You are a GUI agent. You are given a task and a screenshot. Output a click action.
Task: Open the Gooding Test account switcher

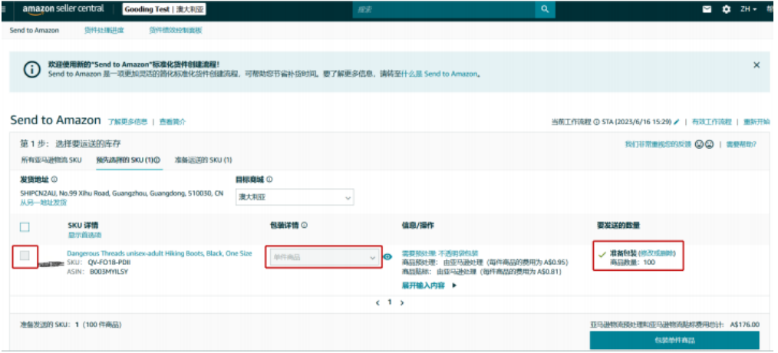(164, 9)
